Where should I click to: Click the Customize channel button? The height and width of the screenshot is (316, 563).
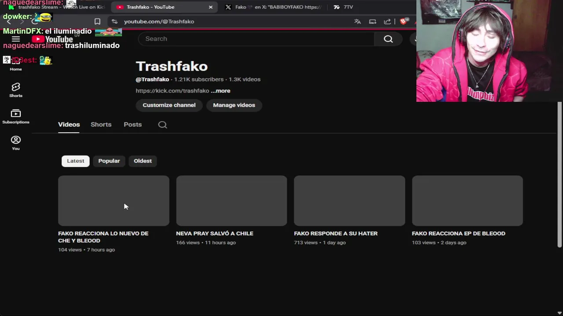169,105
